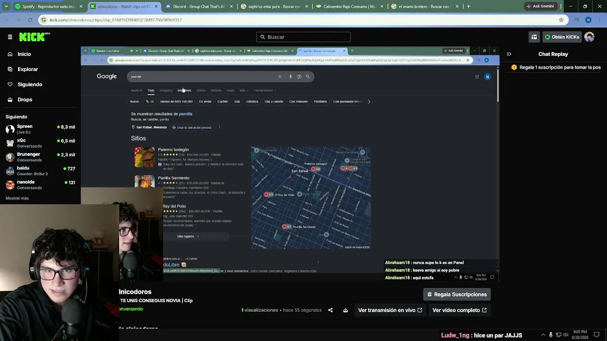Click the Obtén KICKs button
This screenshot has width=607, height=341.
561,37
